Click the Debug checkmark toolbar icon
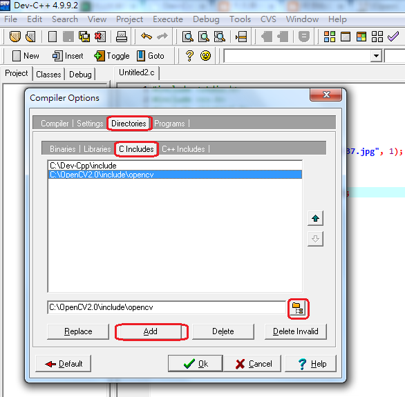The width and height of the screenshot is (405, 397). pos(393,37)
